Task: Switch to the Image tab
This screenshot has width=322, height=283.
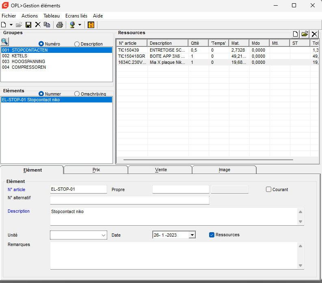Action: tap(224, 170)
